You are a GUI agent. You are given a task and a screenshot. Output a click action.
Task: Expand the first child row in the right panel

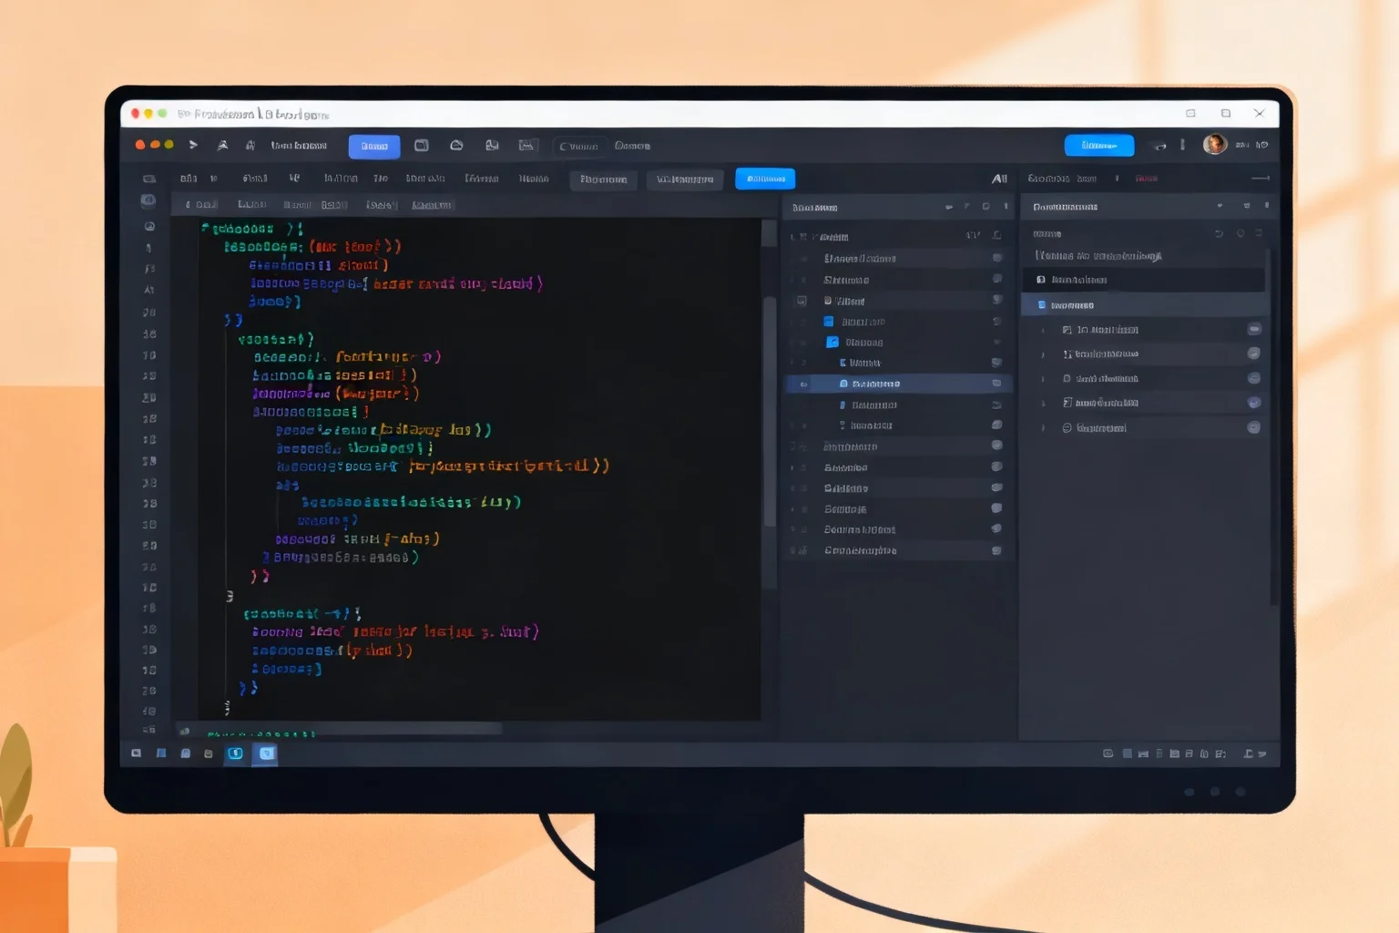click(1043, 330)
